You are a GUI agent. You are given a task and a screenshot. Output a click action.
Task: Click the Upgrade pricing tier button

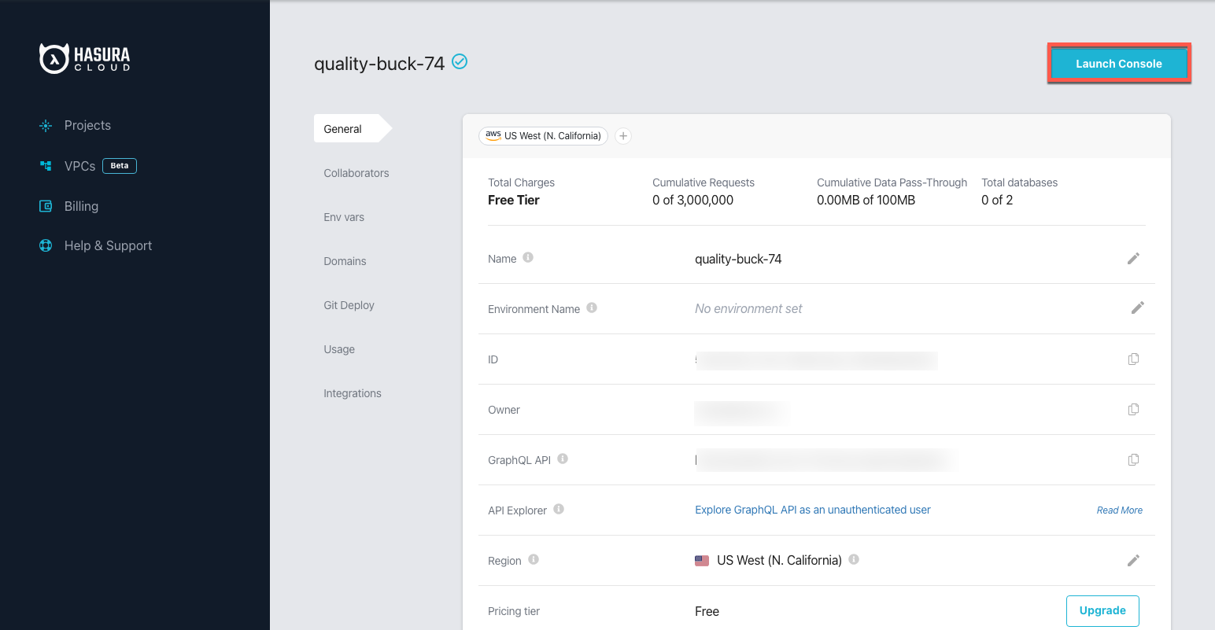coord(1102,610)
